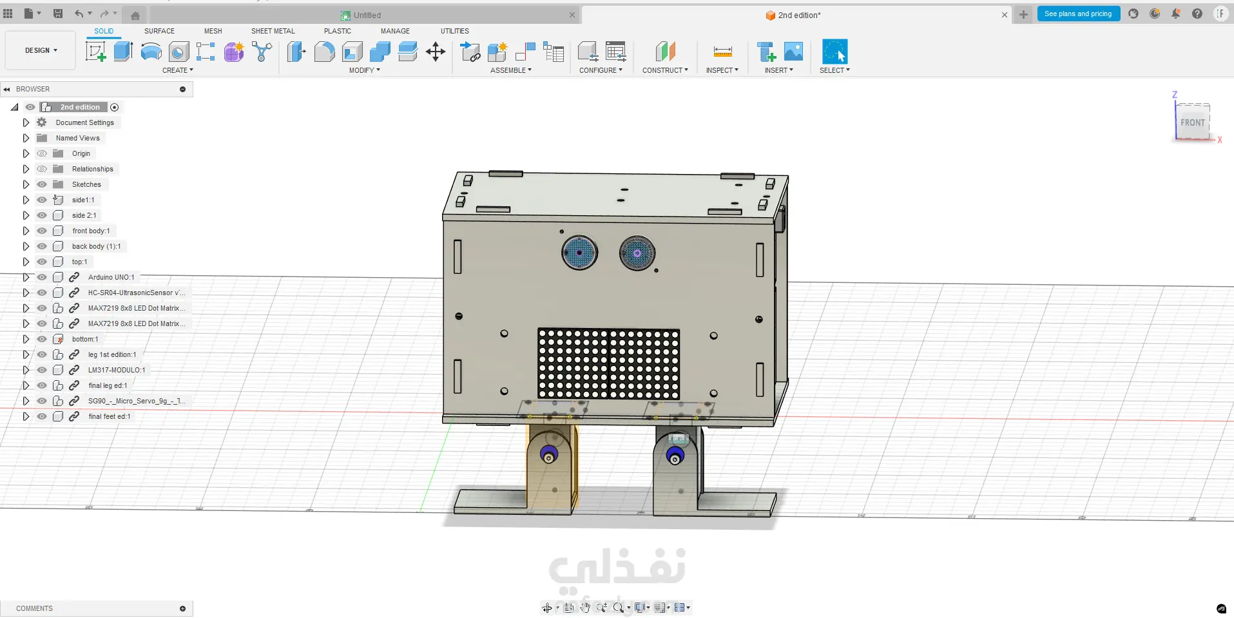
Task: Expand the back body (1):1 component
Action: pos(26,246)
